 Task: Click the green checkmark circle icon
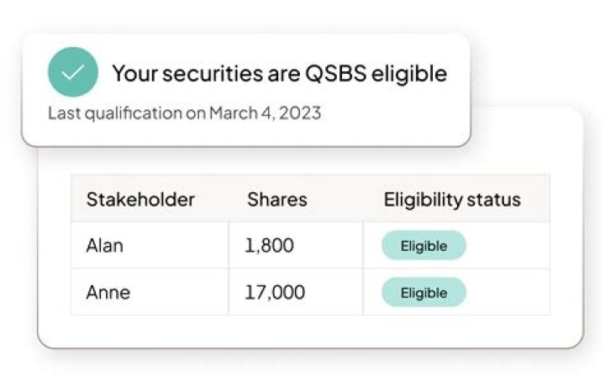click(73, 72)
